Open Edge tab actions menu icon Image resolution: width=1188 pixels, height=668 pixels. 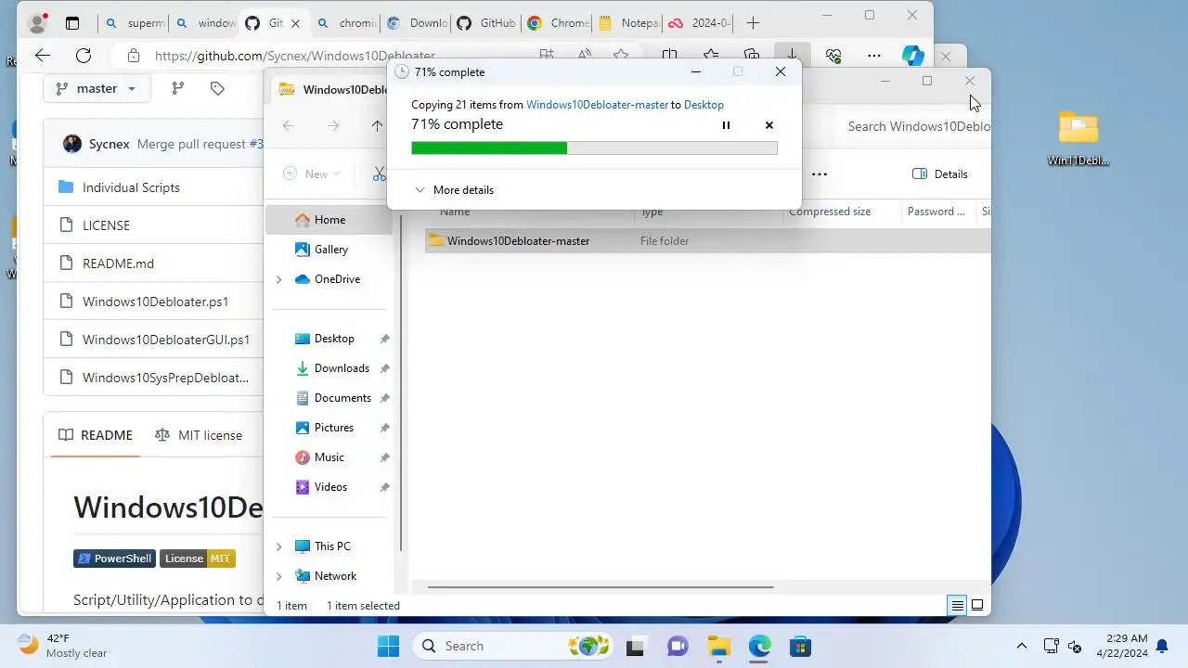(72, 23)
